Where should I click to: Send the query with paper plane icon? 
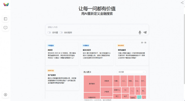(x=145, y=32)
